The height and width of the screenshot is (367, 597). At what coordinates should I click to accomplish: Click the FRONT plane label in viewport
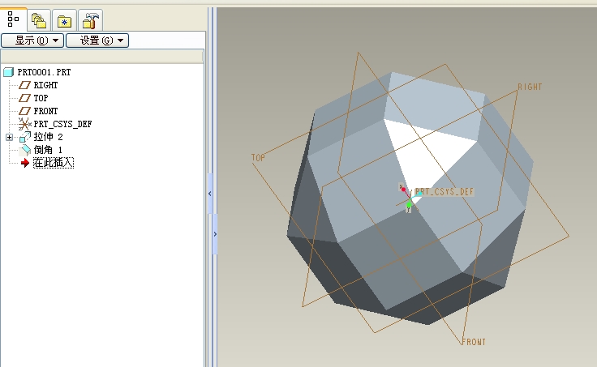tap(474, 342)
